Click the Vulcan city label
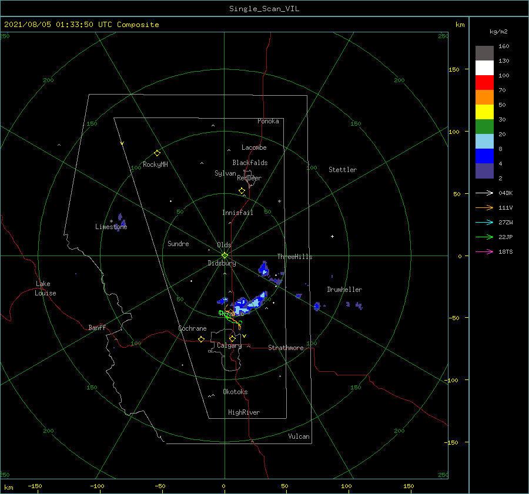The width and height of the screenshot is (529, 494). tap(299, 436)
